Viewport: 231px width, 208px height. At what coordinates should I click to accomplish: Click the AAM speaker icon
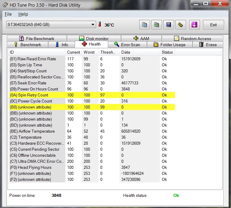(136, 38)
